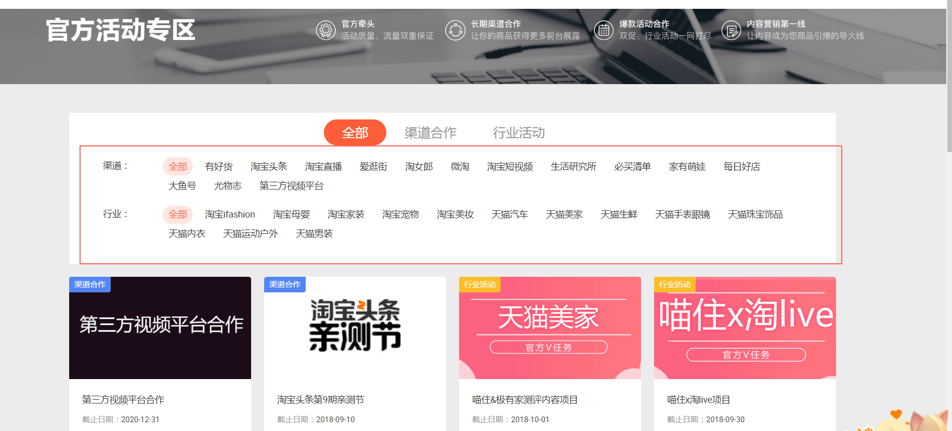Filter channel by 生活研究所
Image resolution: width=952 pixels, height=431 pixels.
(573, 167)
